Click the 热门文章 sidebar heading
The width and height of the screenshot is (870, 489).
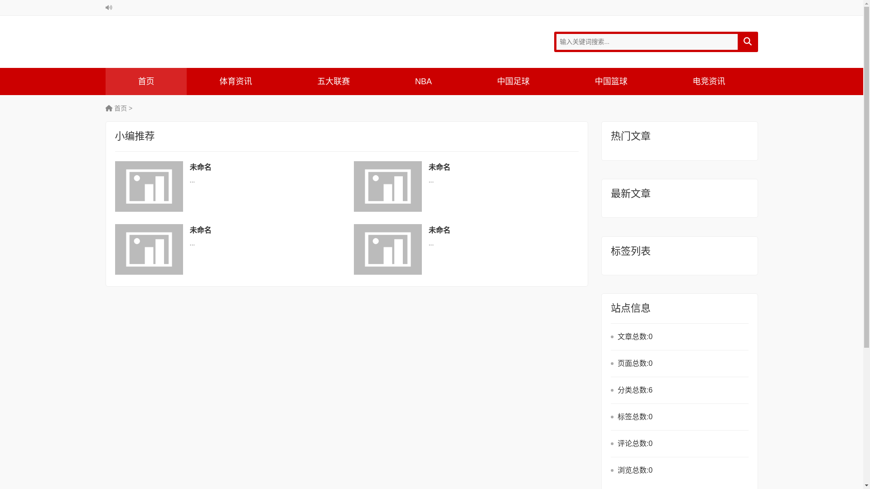pos(630,136)
